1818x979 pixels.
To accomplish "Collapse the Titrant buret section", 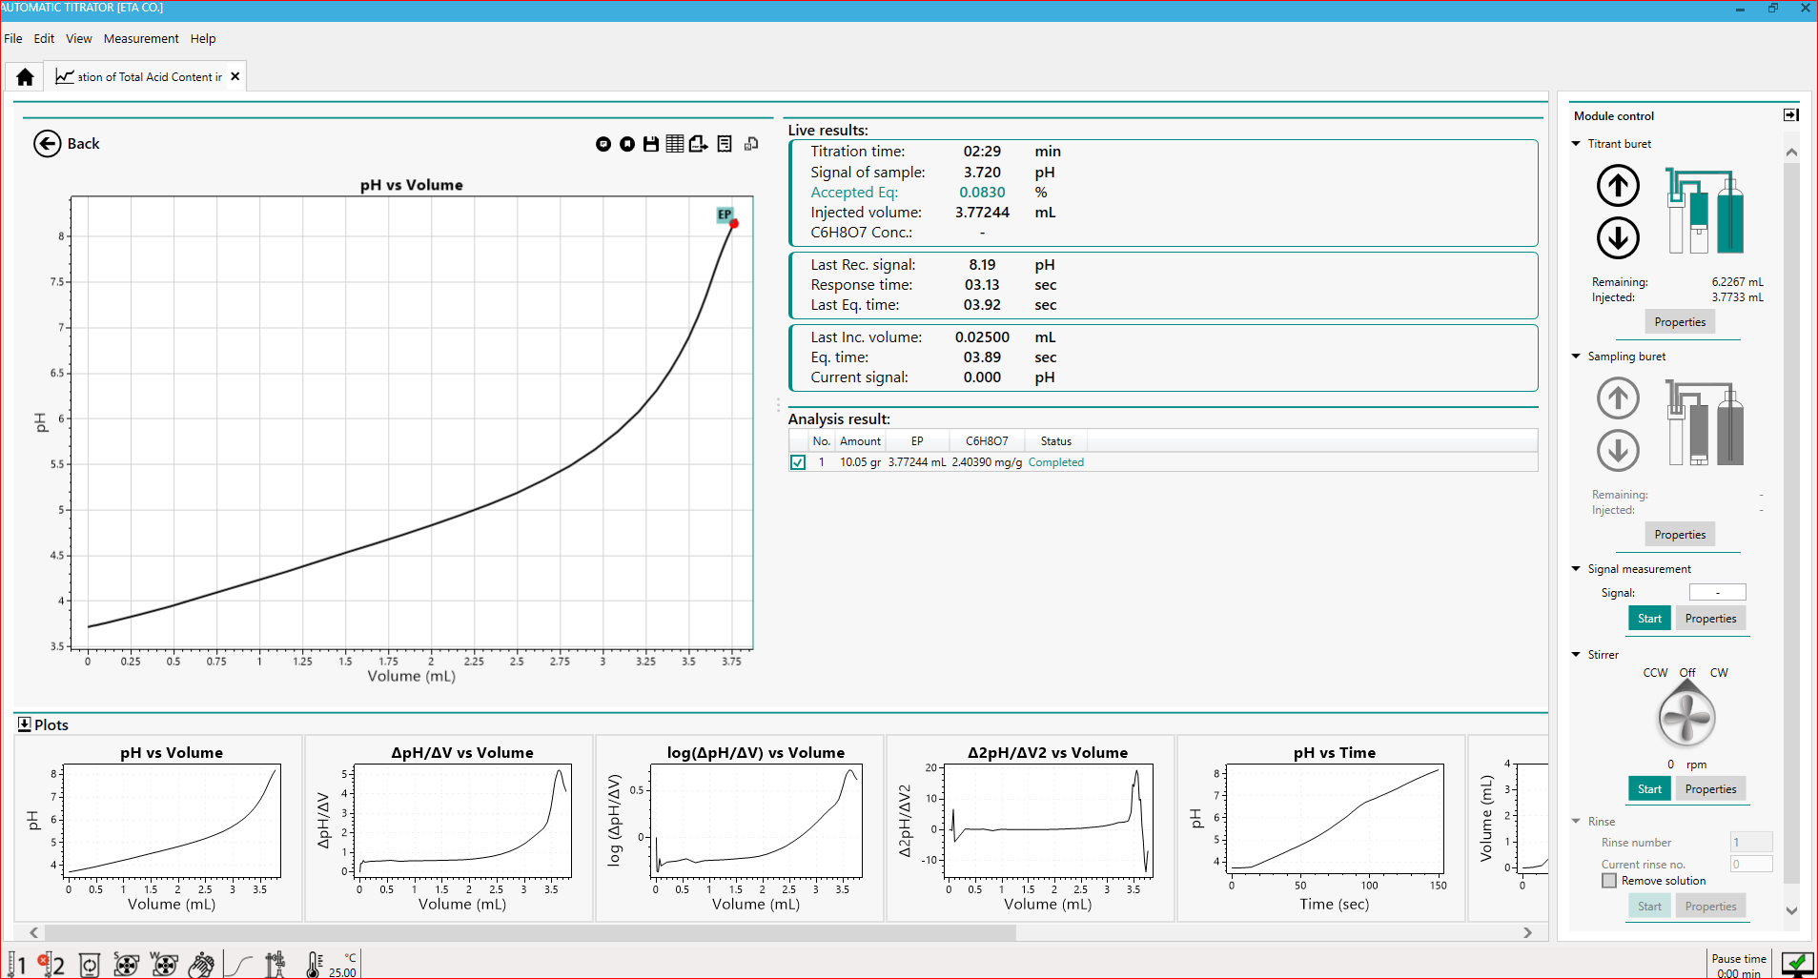I will pyautogui.click(x=1576, y=144).
